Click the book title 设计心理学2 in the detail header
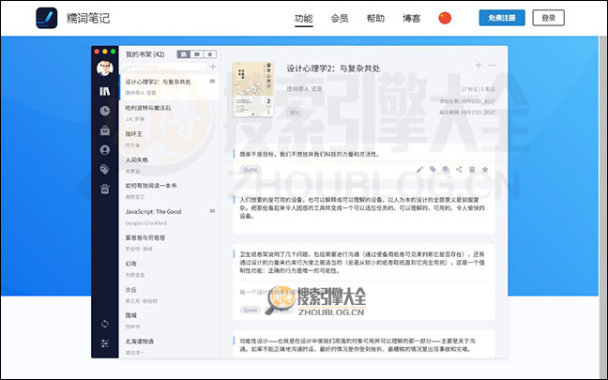 click(x=333, y=68)
